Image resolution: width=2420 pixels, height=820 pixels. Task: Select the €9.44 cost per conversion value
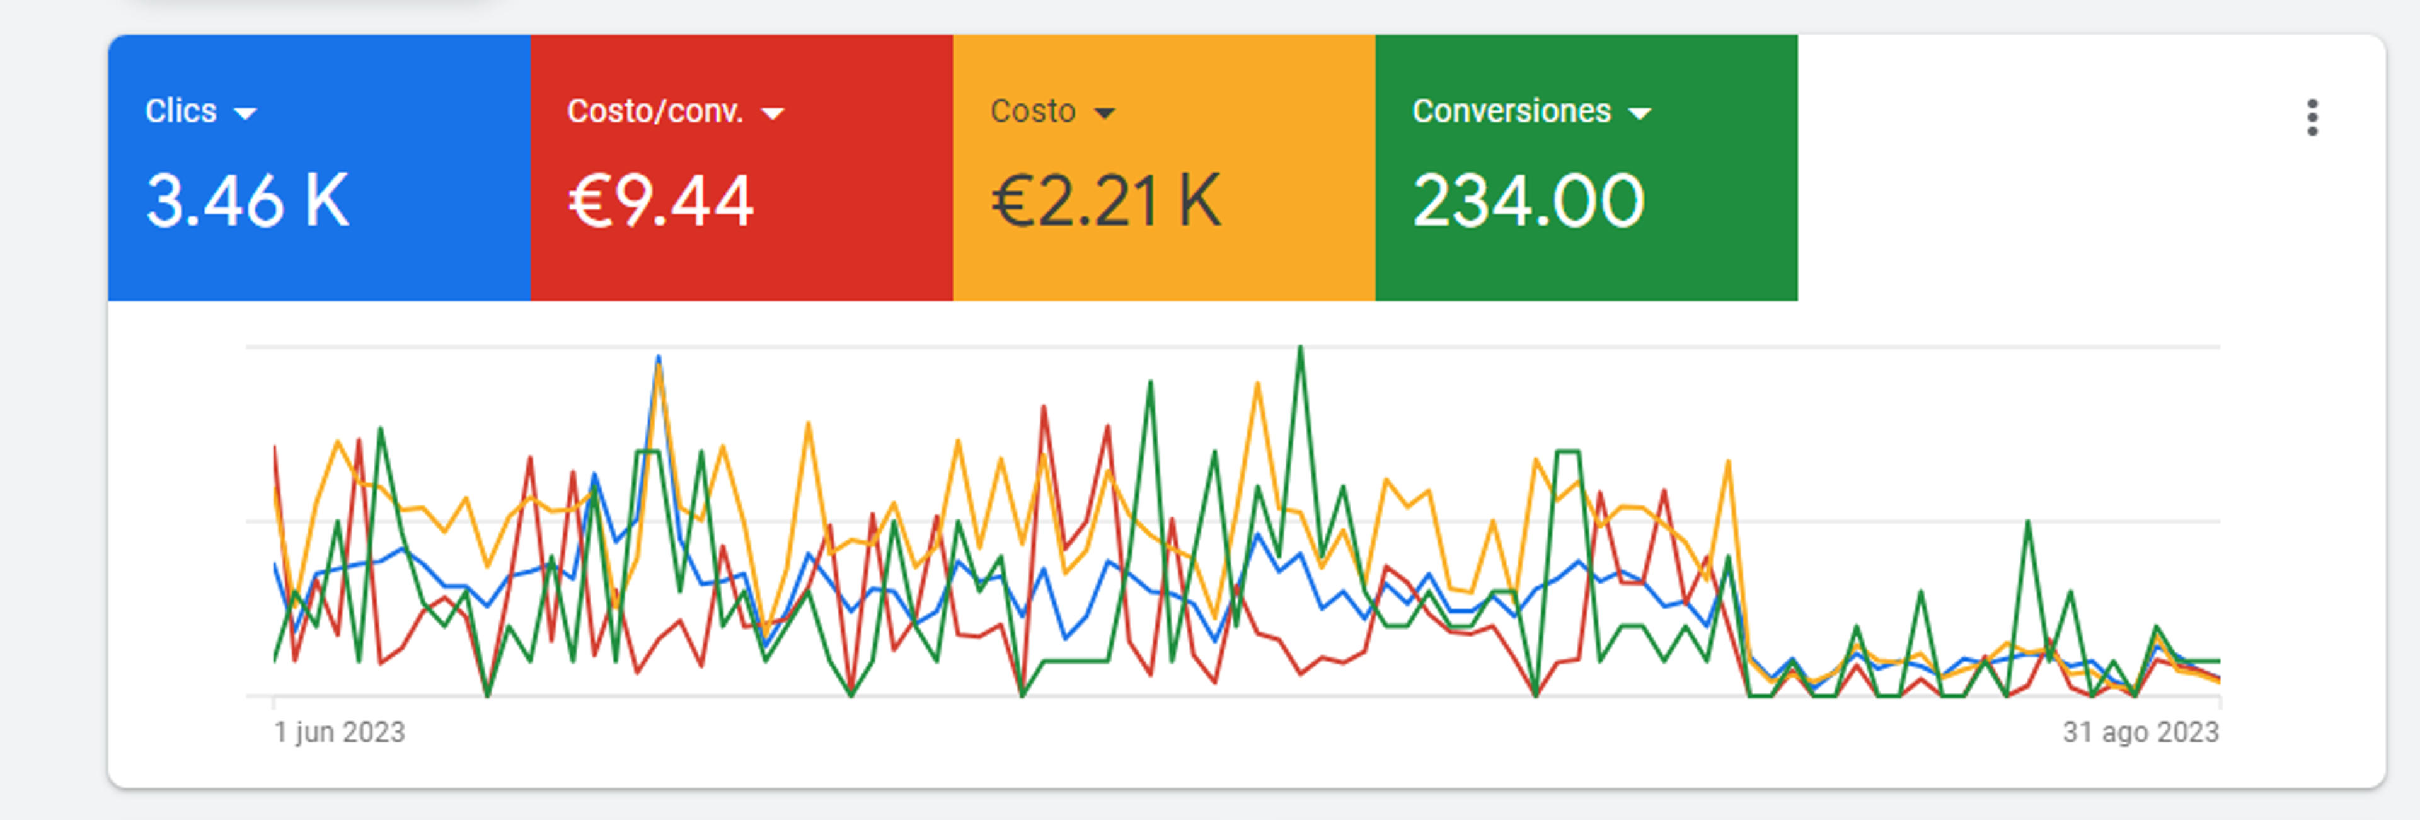(660, 201)
